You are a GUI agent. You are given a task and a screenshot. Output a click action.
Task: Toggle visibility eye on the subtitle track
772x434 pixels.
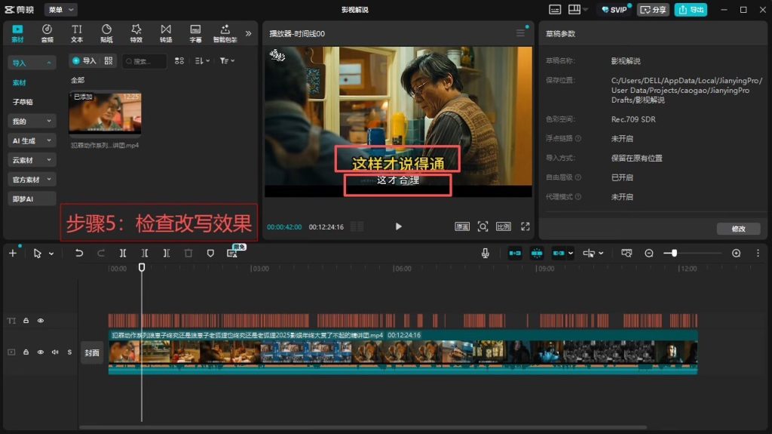tap(41, 321)
